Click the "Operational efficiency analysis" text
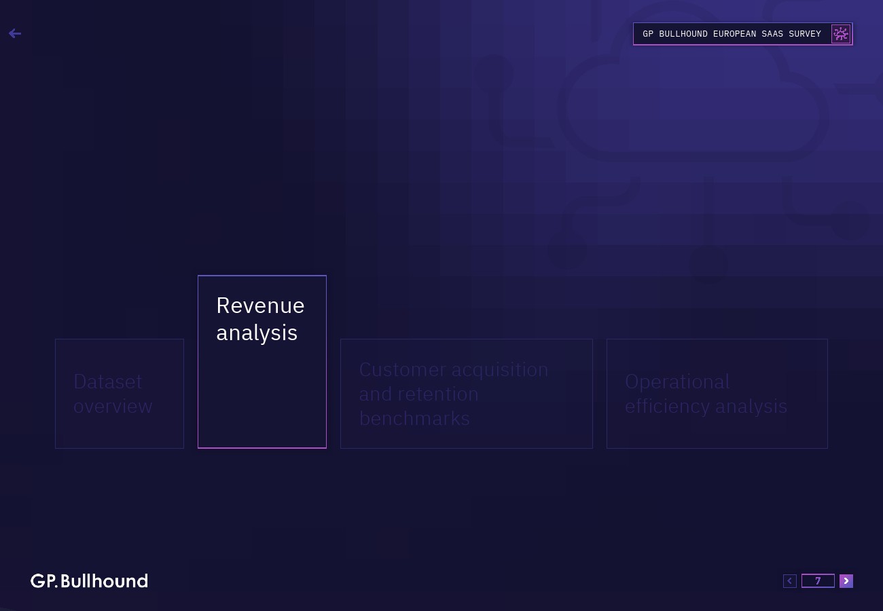 tap(706, 394)
